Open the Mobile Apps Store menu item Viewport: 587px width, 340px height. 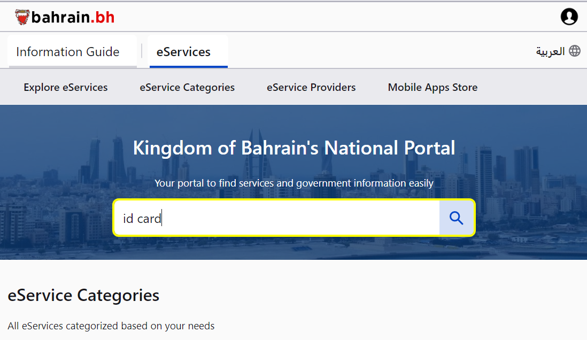(x=432, y=87)
